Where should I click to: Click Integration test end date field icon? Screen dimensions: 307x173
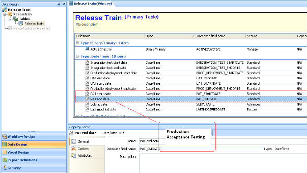[87, 67]
